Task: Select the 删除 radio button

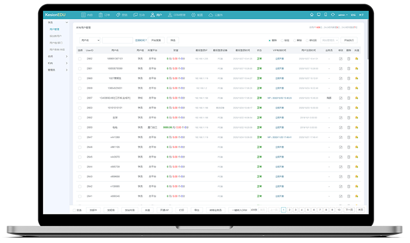Action: (270, 40)
